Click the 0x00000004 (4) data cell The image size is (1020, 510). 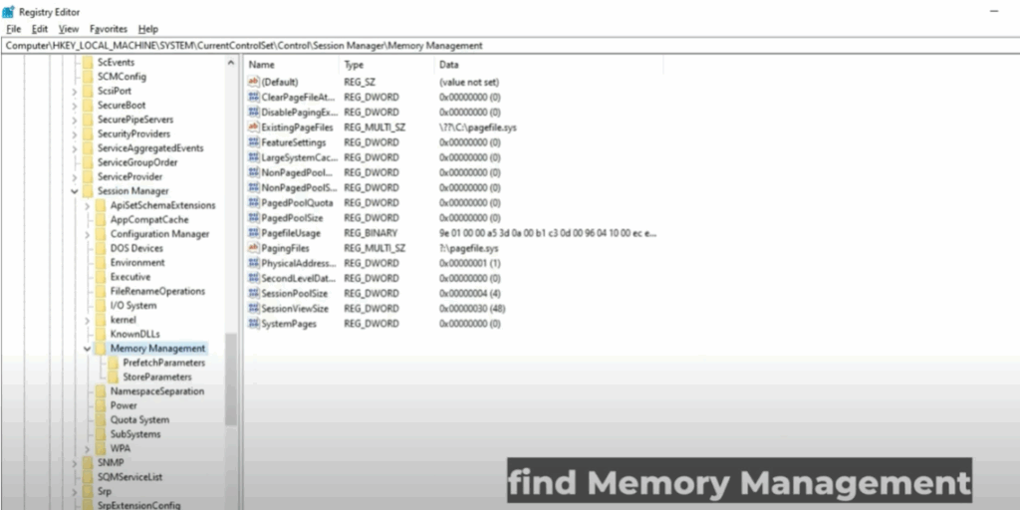pyautogui.click(x=470, y=294)
